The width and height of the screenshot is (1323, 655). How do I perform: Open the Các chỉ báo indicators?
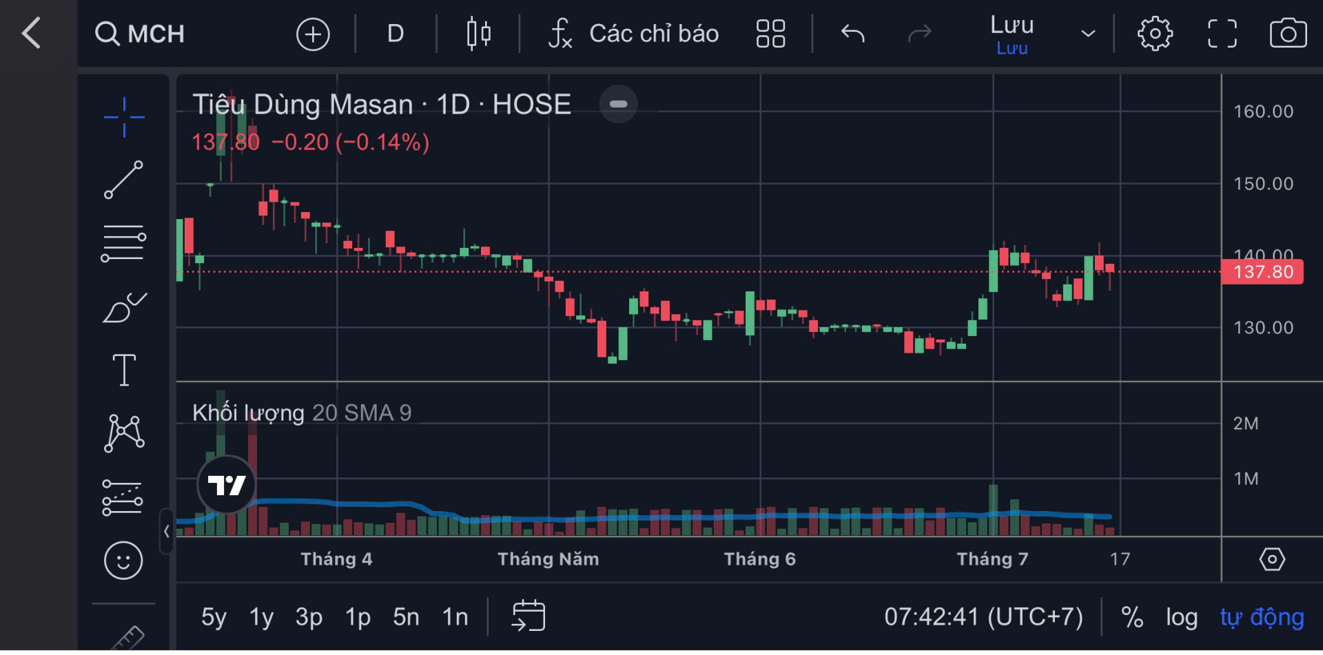(633, 34)
